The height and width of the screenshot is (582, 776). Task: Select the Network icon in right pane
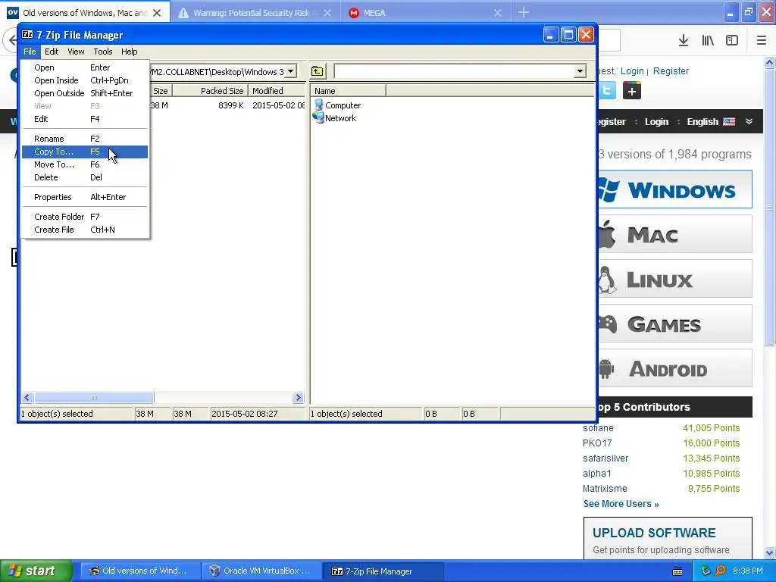[319, 117]
